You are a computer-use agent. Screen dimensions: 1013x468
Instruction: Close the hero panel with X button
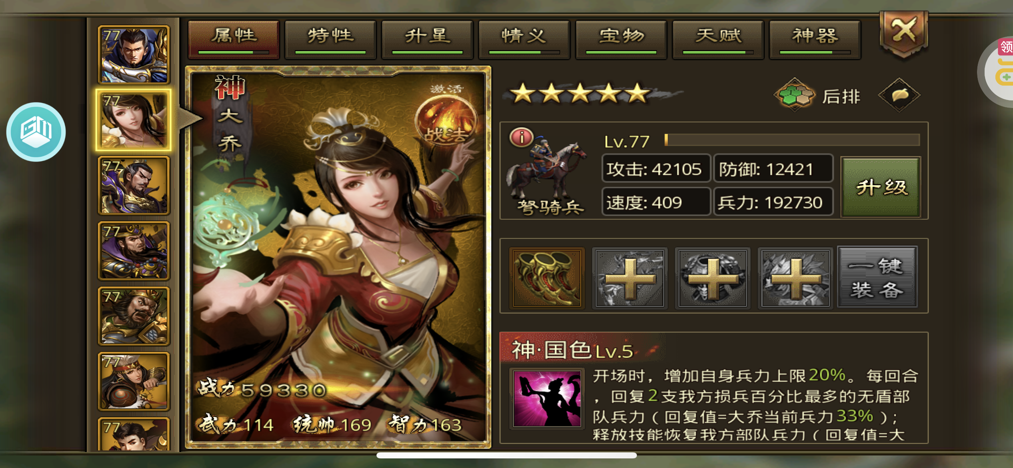(904, 34)
